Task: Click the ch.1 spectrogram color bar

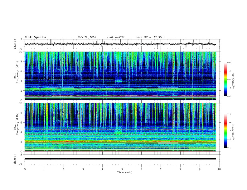Action: coord(225,79)
